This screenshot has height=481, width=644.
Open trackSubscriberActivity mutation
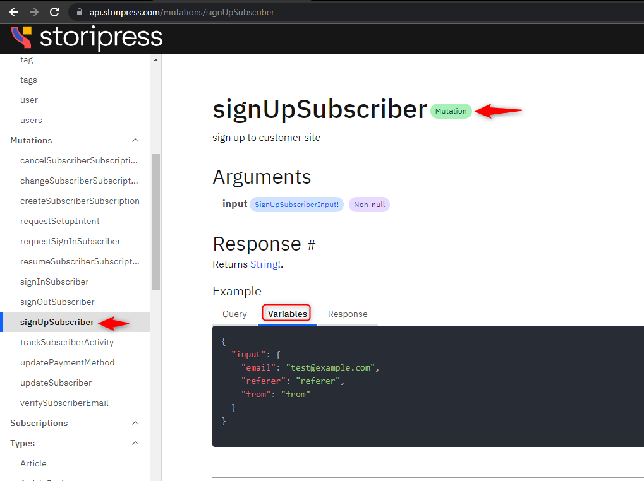click(67, 342)
